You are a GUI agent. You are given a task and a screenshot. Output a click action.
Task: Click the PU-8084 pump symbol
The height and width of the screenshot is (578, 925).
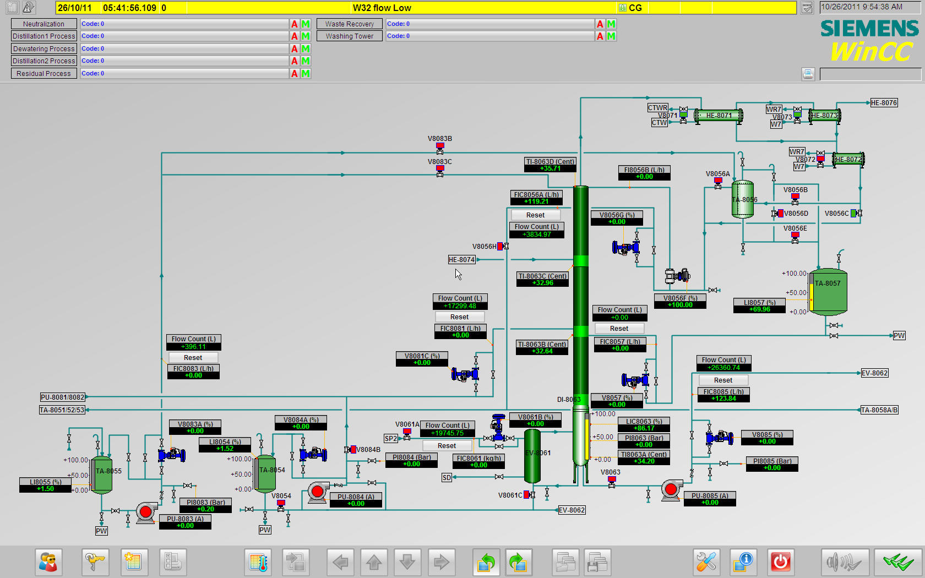(x=318, y=492)
